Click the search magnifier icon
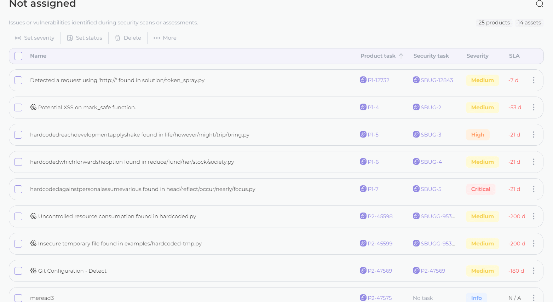Viewport: 553px width, 302px height. 539,4
